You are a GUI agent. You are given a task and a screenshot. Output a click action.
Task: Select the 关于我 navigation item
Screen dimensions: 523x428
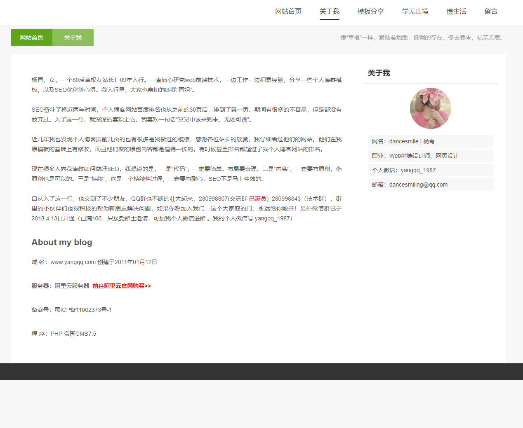click(329, 11)
